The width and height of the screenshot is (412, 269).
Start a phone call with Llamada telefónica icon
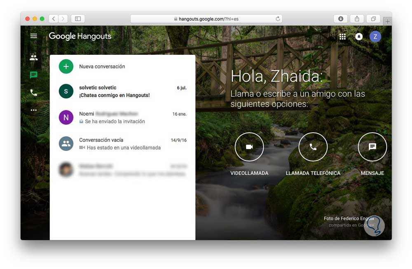click(x=313, y=147)
